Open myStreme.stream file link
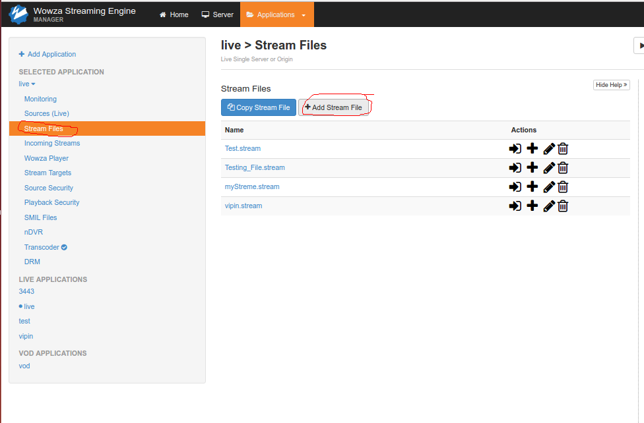The height and width of the screenshot is (423, 644). click(252, 186)
